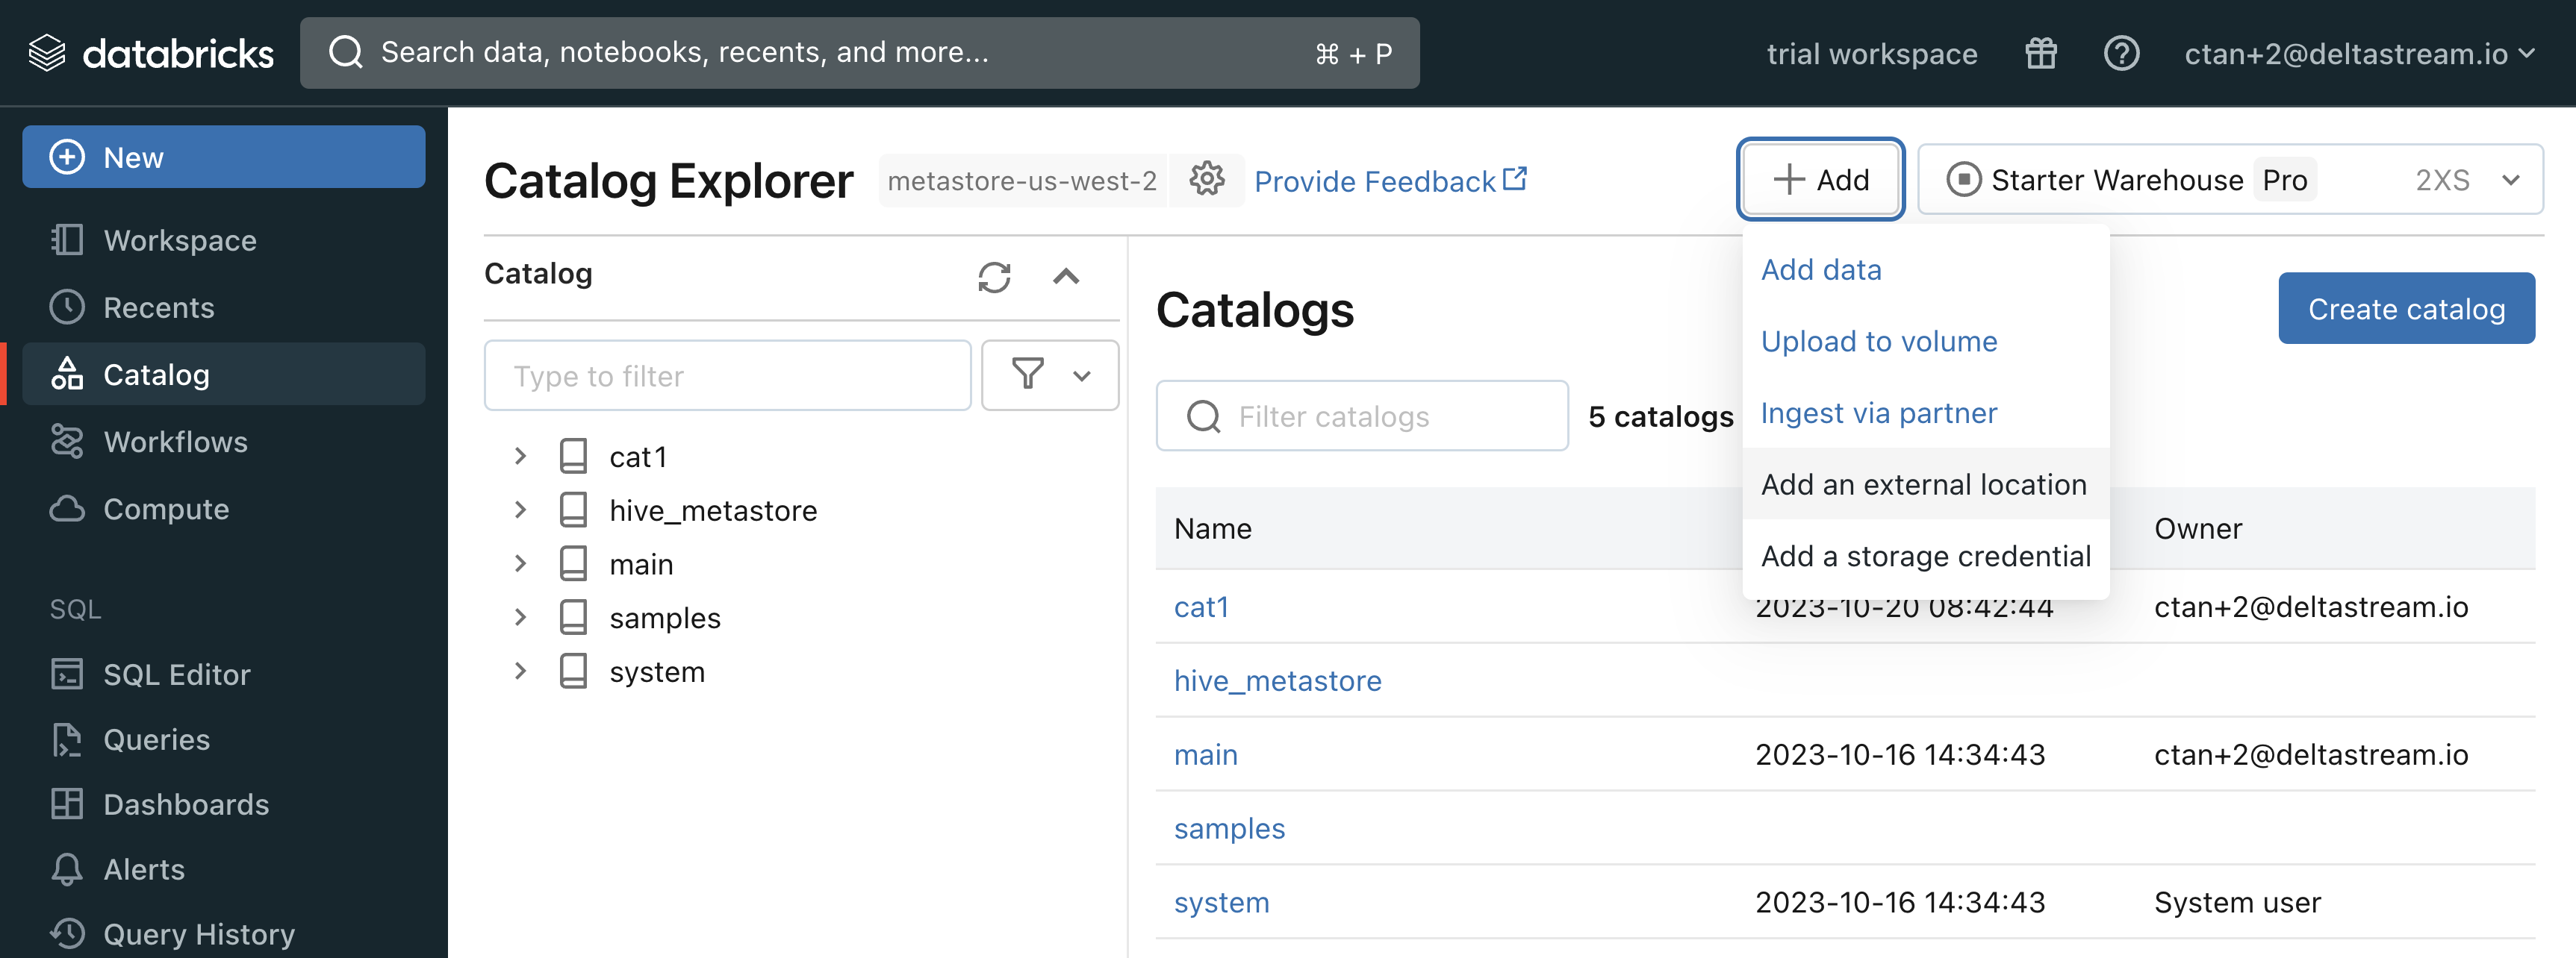Open Dashboards from the sidebar
This screenshot has width=2576, height=958.
click(224, 804)
